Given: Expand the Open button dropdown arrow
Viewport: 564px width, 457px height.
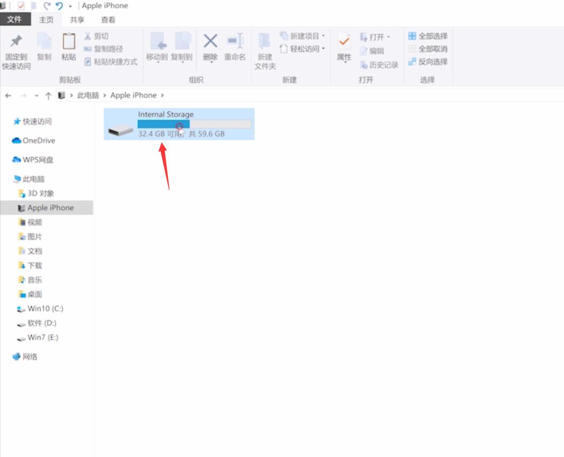Looking at the screenshot, I should 389,37.
